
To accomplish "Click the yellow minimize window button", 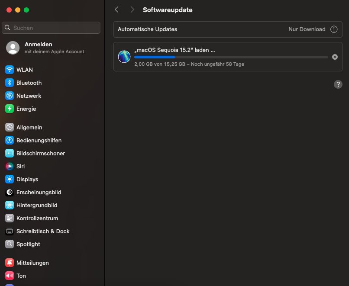I will coord(18,10).
